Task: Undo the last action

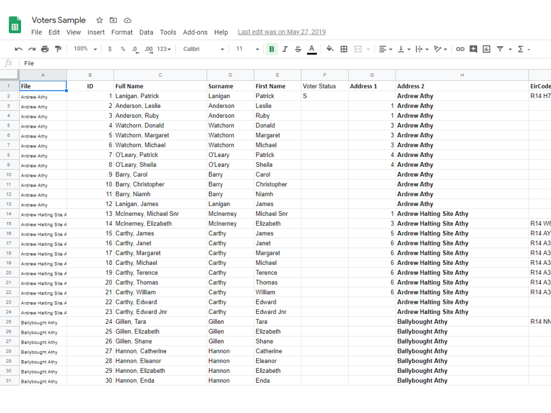Action: coord(18,49)
